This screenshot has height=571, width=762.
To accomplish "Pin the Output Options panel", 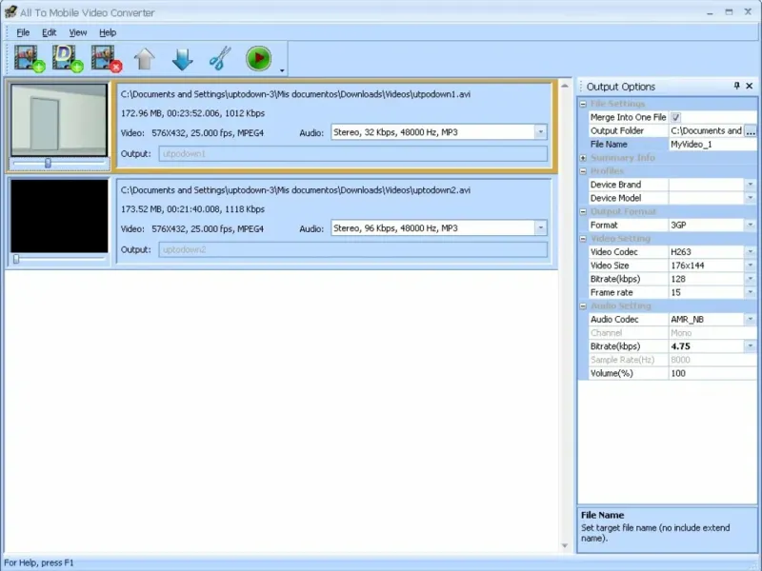I will [x=736, y=86].
